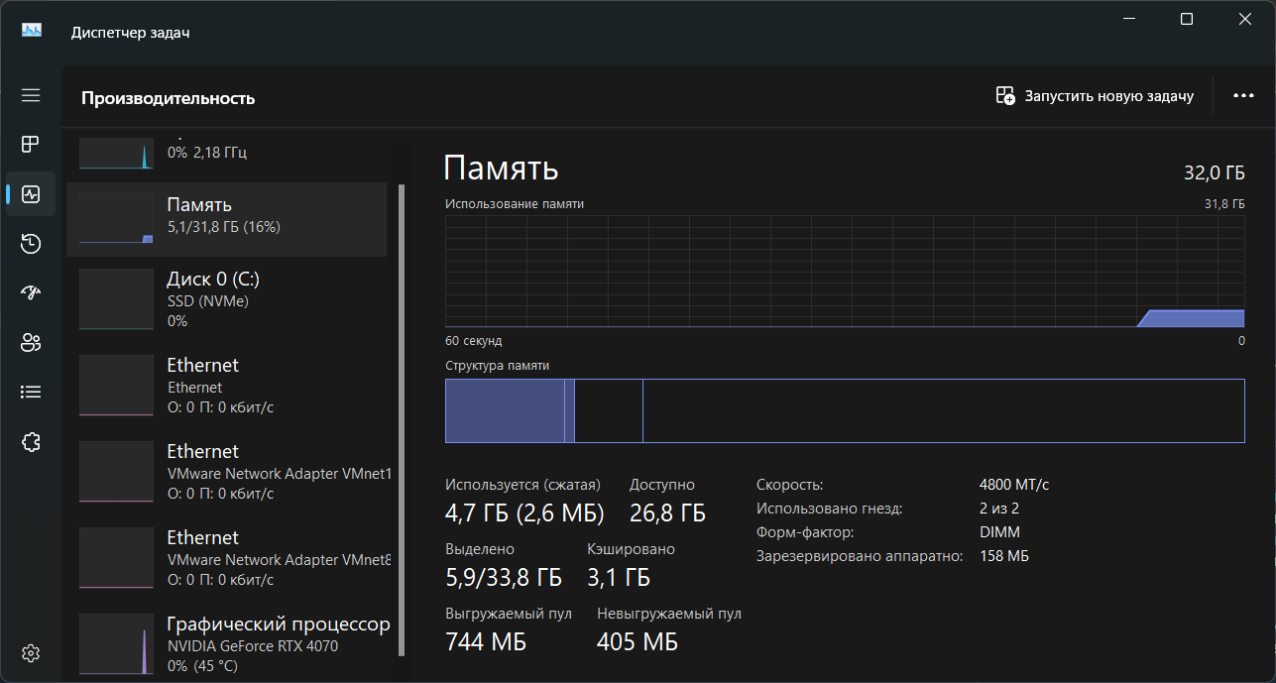Screen dimensions: 1276x683
Task: Select the Память resource entry
Action: point(227,219)
